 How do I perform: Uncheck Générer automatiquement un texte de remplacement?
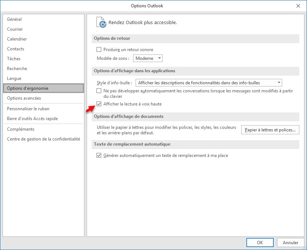pyautogui.click(x=99, y=155)
